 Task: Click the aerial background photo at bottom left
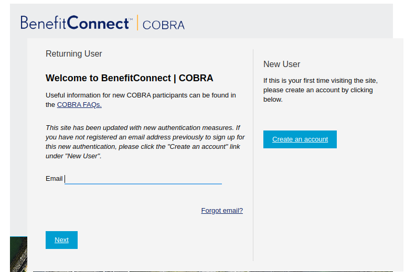(18, 254)
